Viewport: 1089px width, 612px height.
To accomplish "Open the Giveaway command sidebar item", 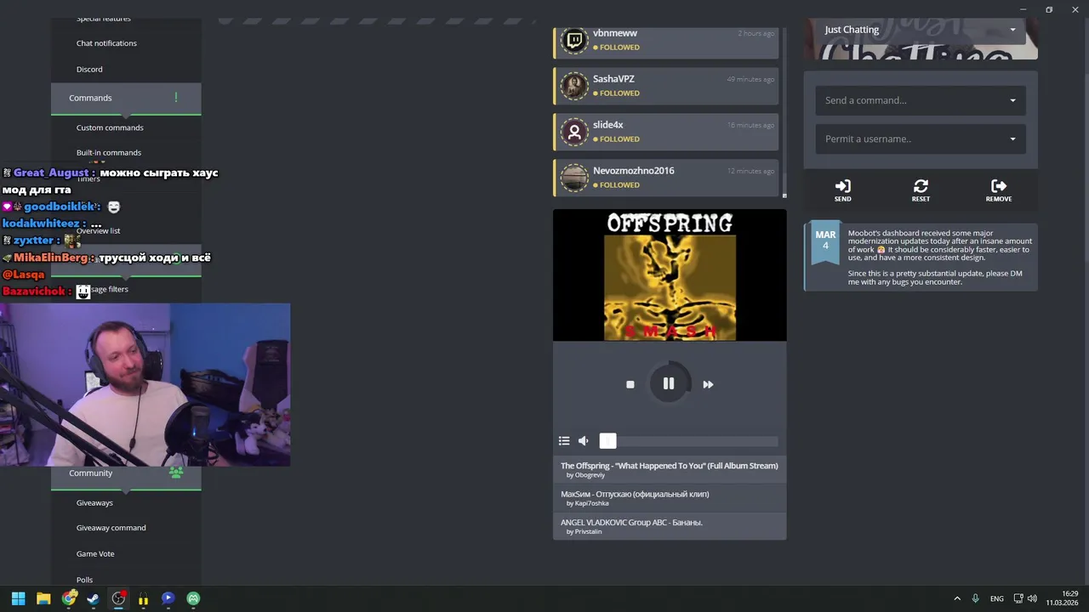I will tap(111, 528).
